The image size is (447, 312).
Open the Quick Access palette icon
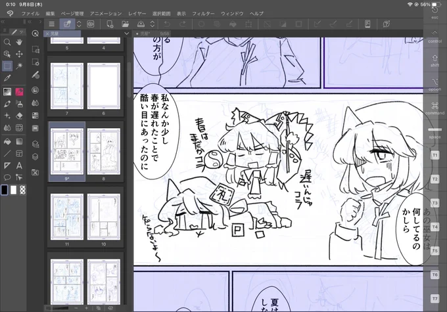click(x=35, y=33)
